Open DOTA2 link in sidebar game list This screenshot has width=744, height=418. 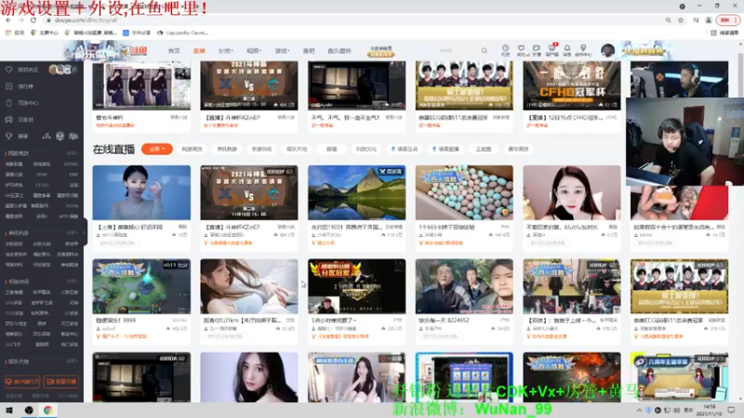coord(72,164)
